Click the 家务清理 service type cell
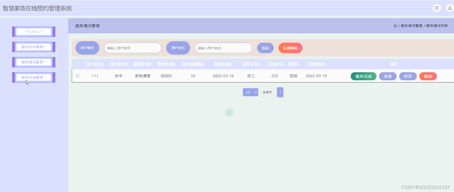Image resolution: width=454 pixels, height=192 pixels. [x=143, y=76]
